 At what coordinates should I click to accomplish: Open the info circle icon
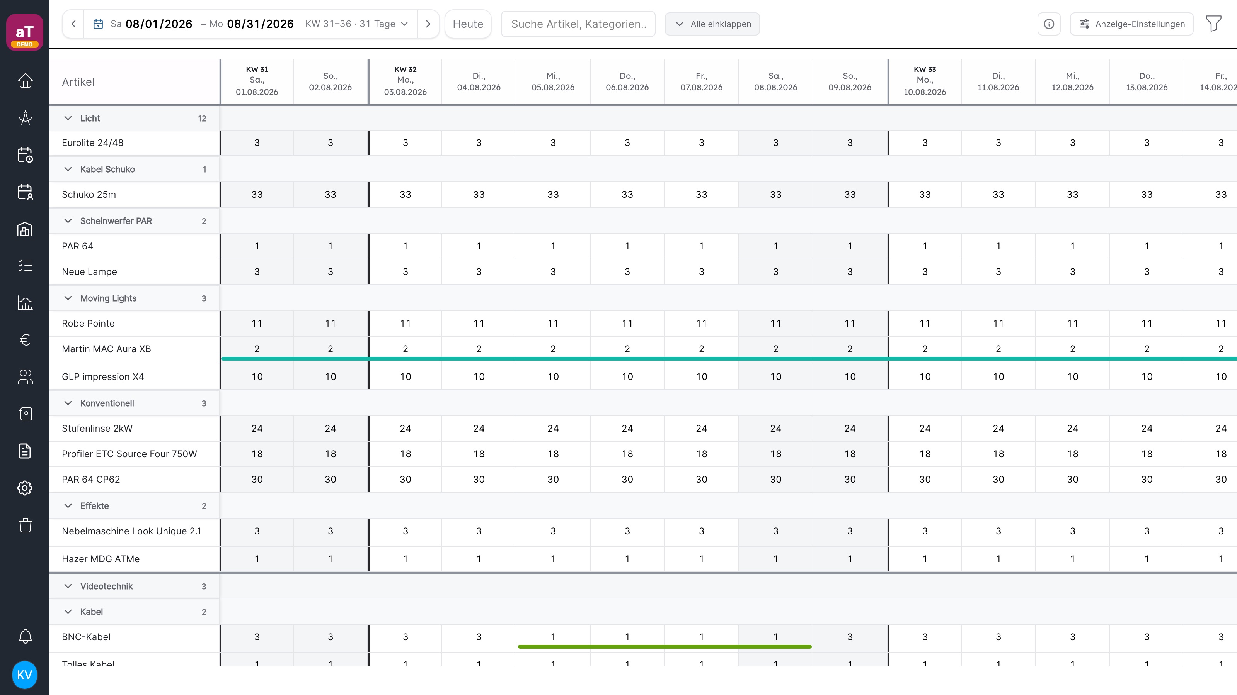(x=1049, y=24)
